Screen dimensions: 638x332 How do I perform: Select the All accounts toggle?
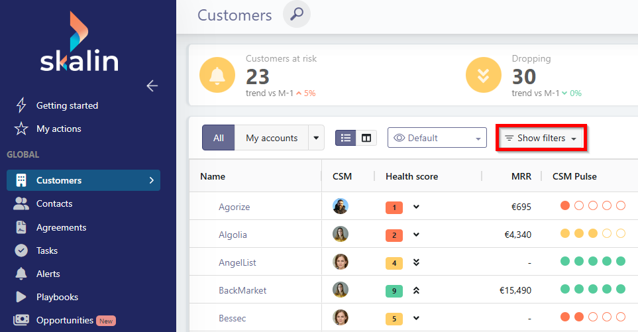(218, 138)
